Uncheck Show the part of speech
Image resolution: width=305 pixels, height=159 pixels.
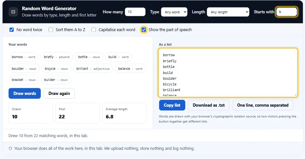pyautogui.click(x=144, y=30)
